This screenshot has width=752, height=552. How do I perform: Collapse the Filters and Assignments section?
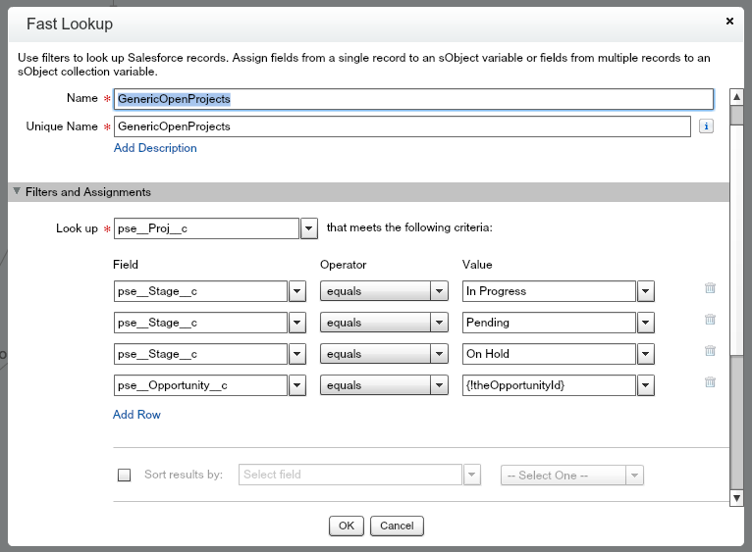[17, 192]
